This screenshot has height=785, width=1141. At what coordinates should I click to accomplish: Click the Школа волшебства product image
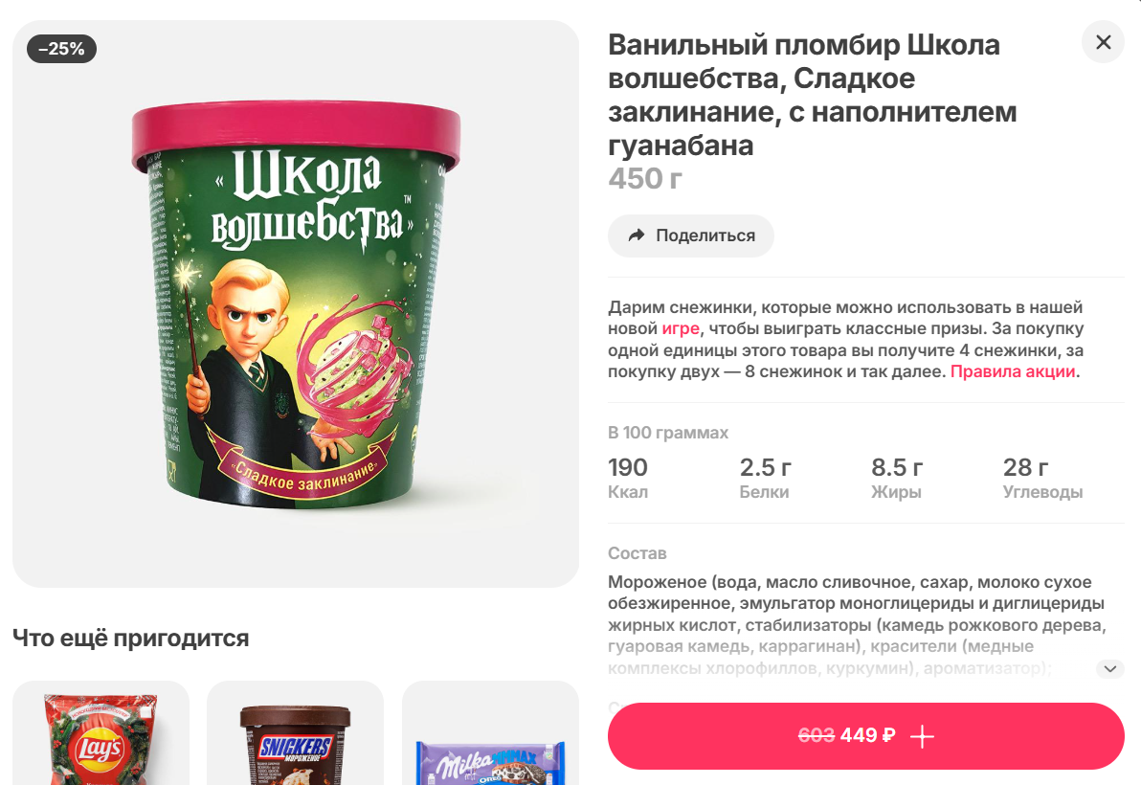[296, 304]
